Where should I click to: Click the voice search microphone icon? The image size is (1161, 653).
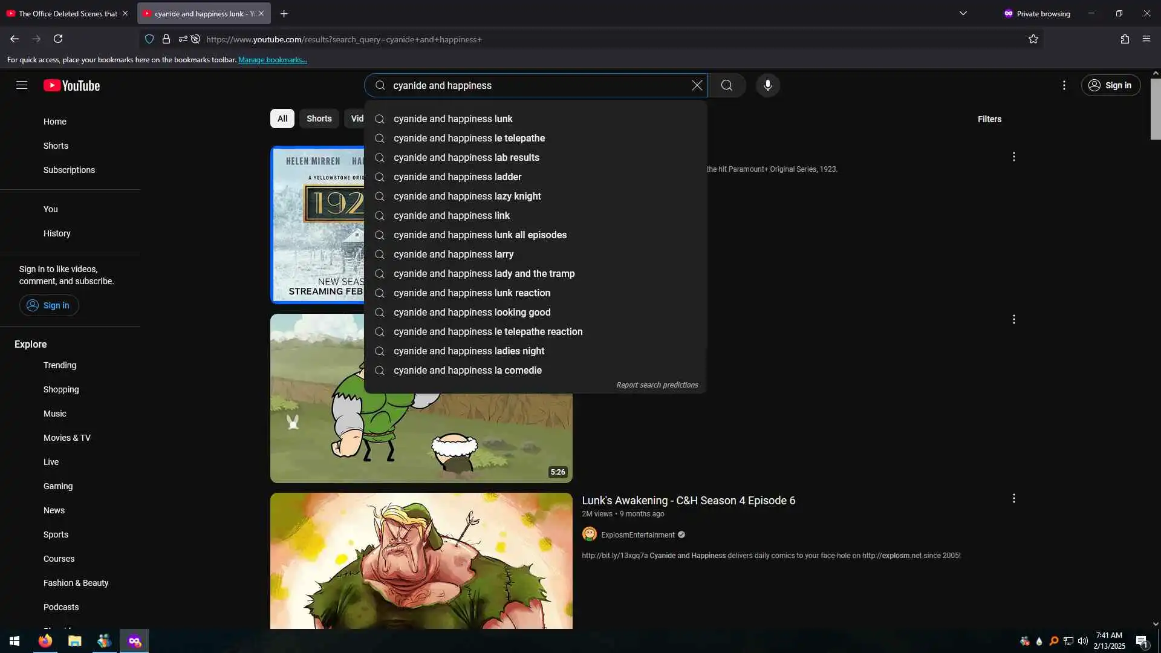coord(767,85)
